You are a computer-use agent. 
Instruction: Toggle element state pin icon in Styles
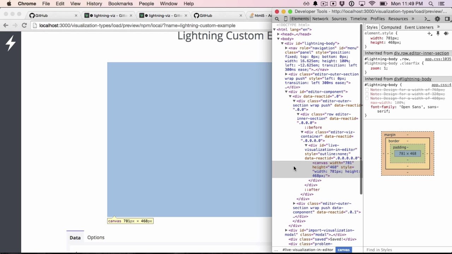[x=438, y=34]
